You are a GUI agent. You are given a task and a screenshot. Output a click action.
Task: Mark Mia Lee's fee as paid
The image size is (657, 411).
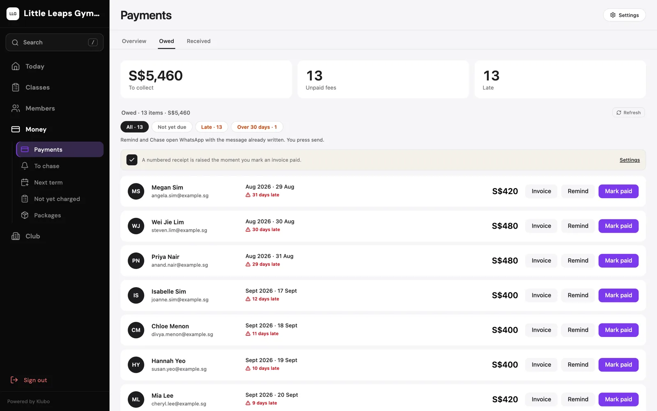tap(618, 399)
